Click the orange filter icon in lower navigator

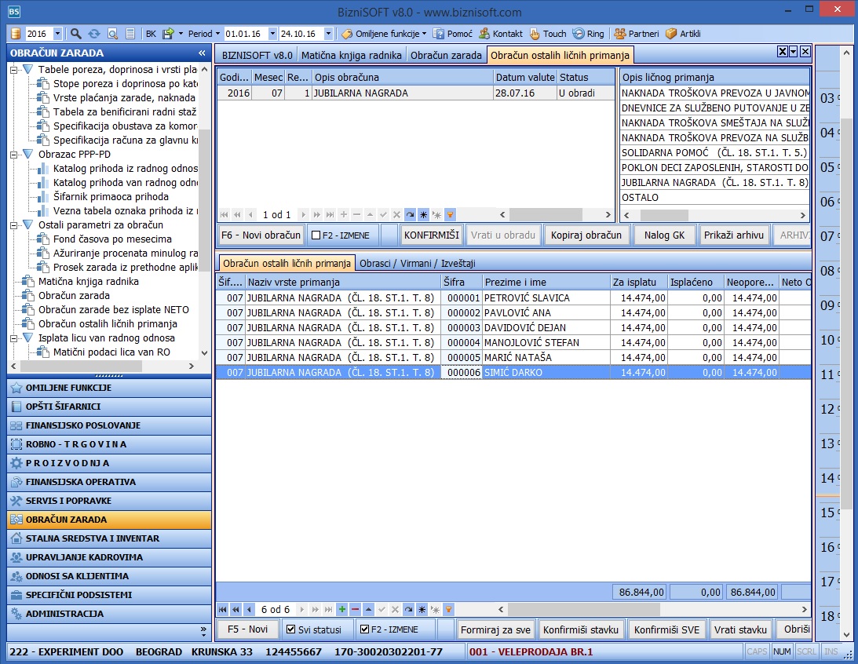coord(450,609)
